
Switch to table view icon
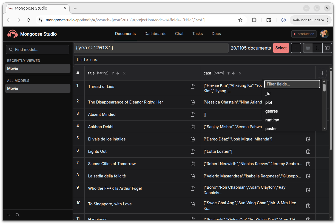point(308,48)
